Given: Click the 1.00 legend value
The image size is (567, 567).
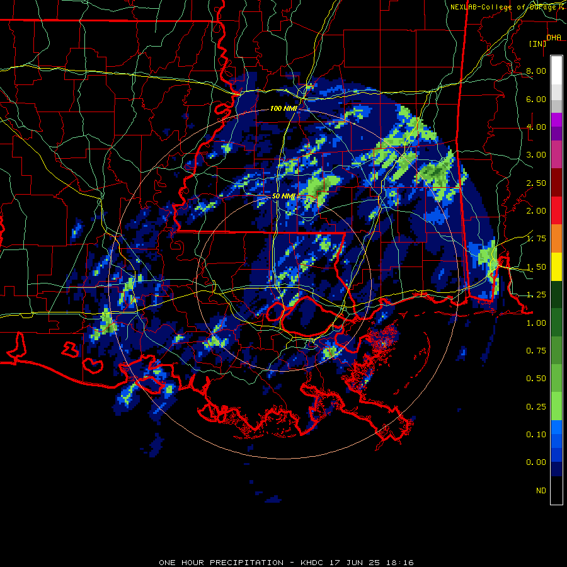Looking at the screenshot, I should pyautogui.click(x=536, y=323).
